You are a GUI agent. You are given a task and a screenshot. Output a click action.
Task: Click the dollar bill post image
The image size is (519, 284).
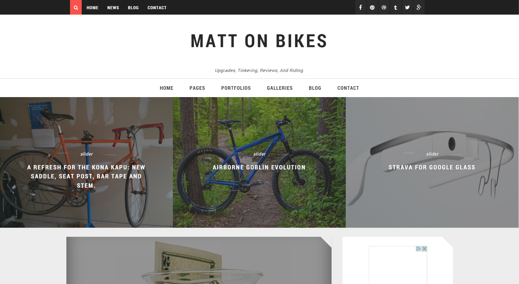(x=199, y=260)
